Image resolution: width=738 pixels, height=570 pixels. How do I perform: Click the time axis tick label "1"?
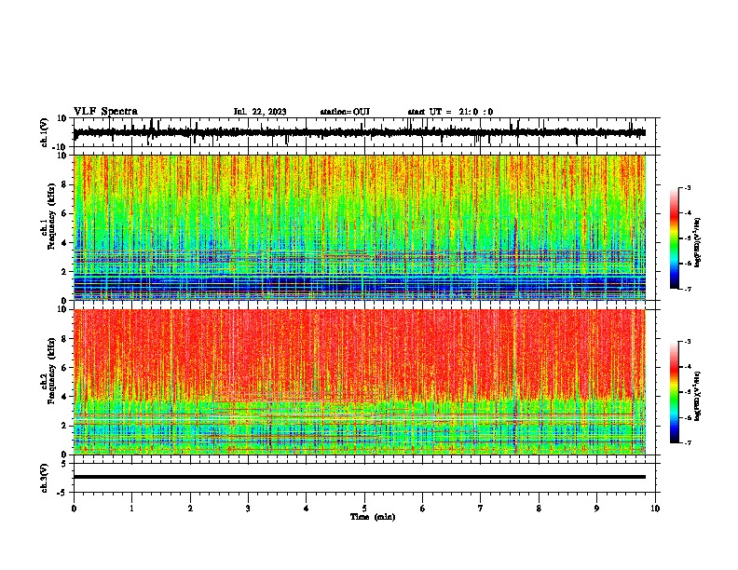tap(131, 509)
